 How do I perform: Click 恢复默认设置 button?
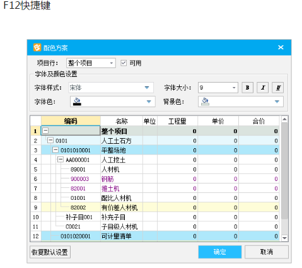point(50,252)
